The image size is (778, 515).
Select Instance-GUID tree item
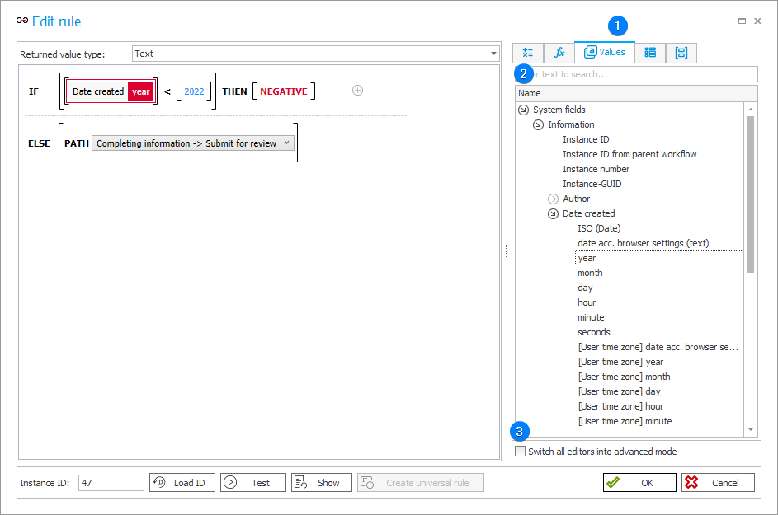pyautogui.click(x=592, y=184)
